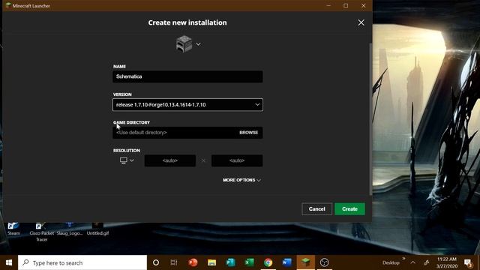This screenshot has height=270, width=480.
Task: Show hidden system tray icons
Action: [412, 262]
